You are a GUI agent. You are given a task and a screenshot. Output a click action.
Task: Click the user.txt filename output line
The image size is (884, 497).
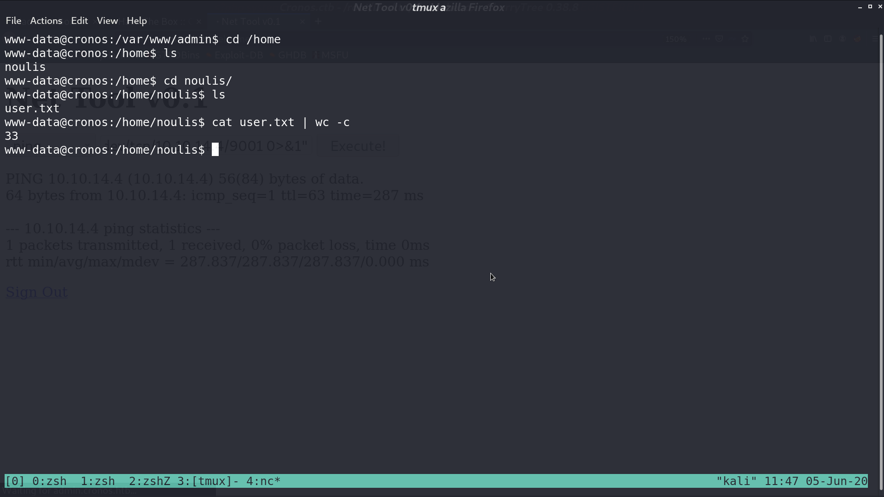pos(32,109)
